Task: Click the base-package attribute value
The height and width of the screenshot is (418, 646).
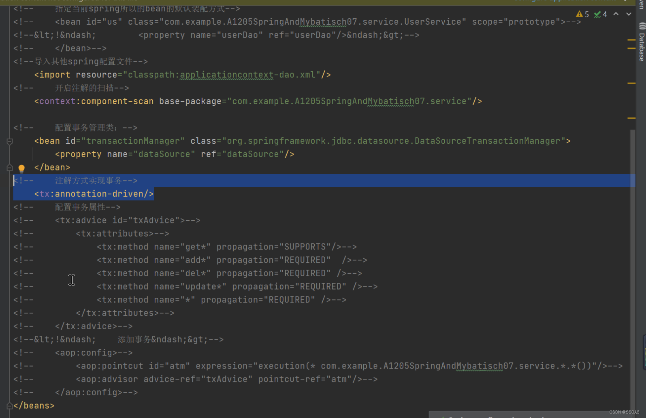Action: pos(350,101)
